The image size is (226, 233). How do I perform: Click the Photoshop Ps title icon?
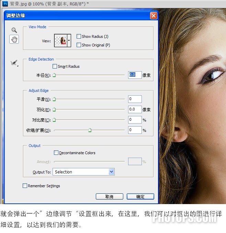(x=5, y=3)
